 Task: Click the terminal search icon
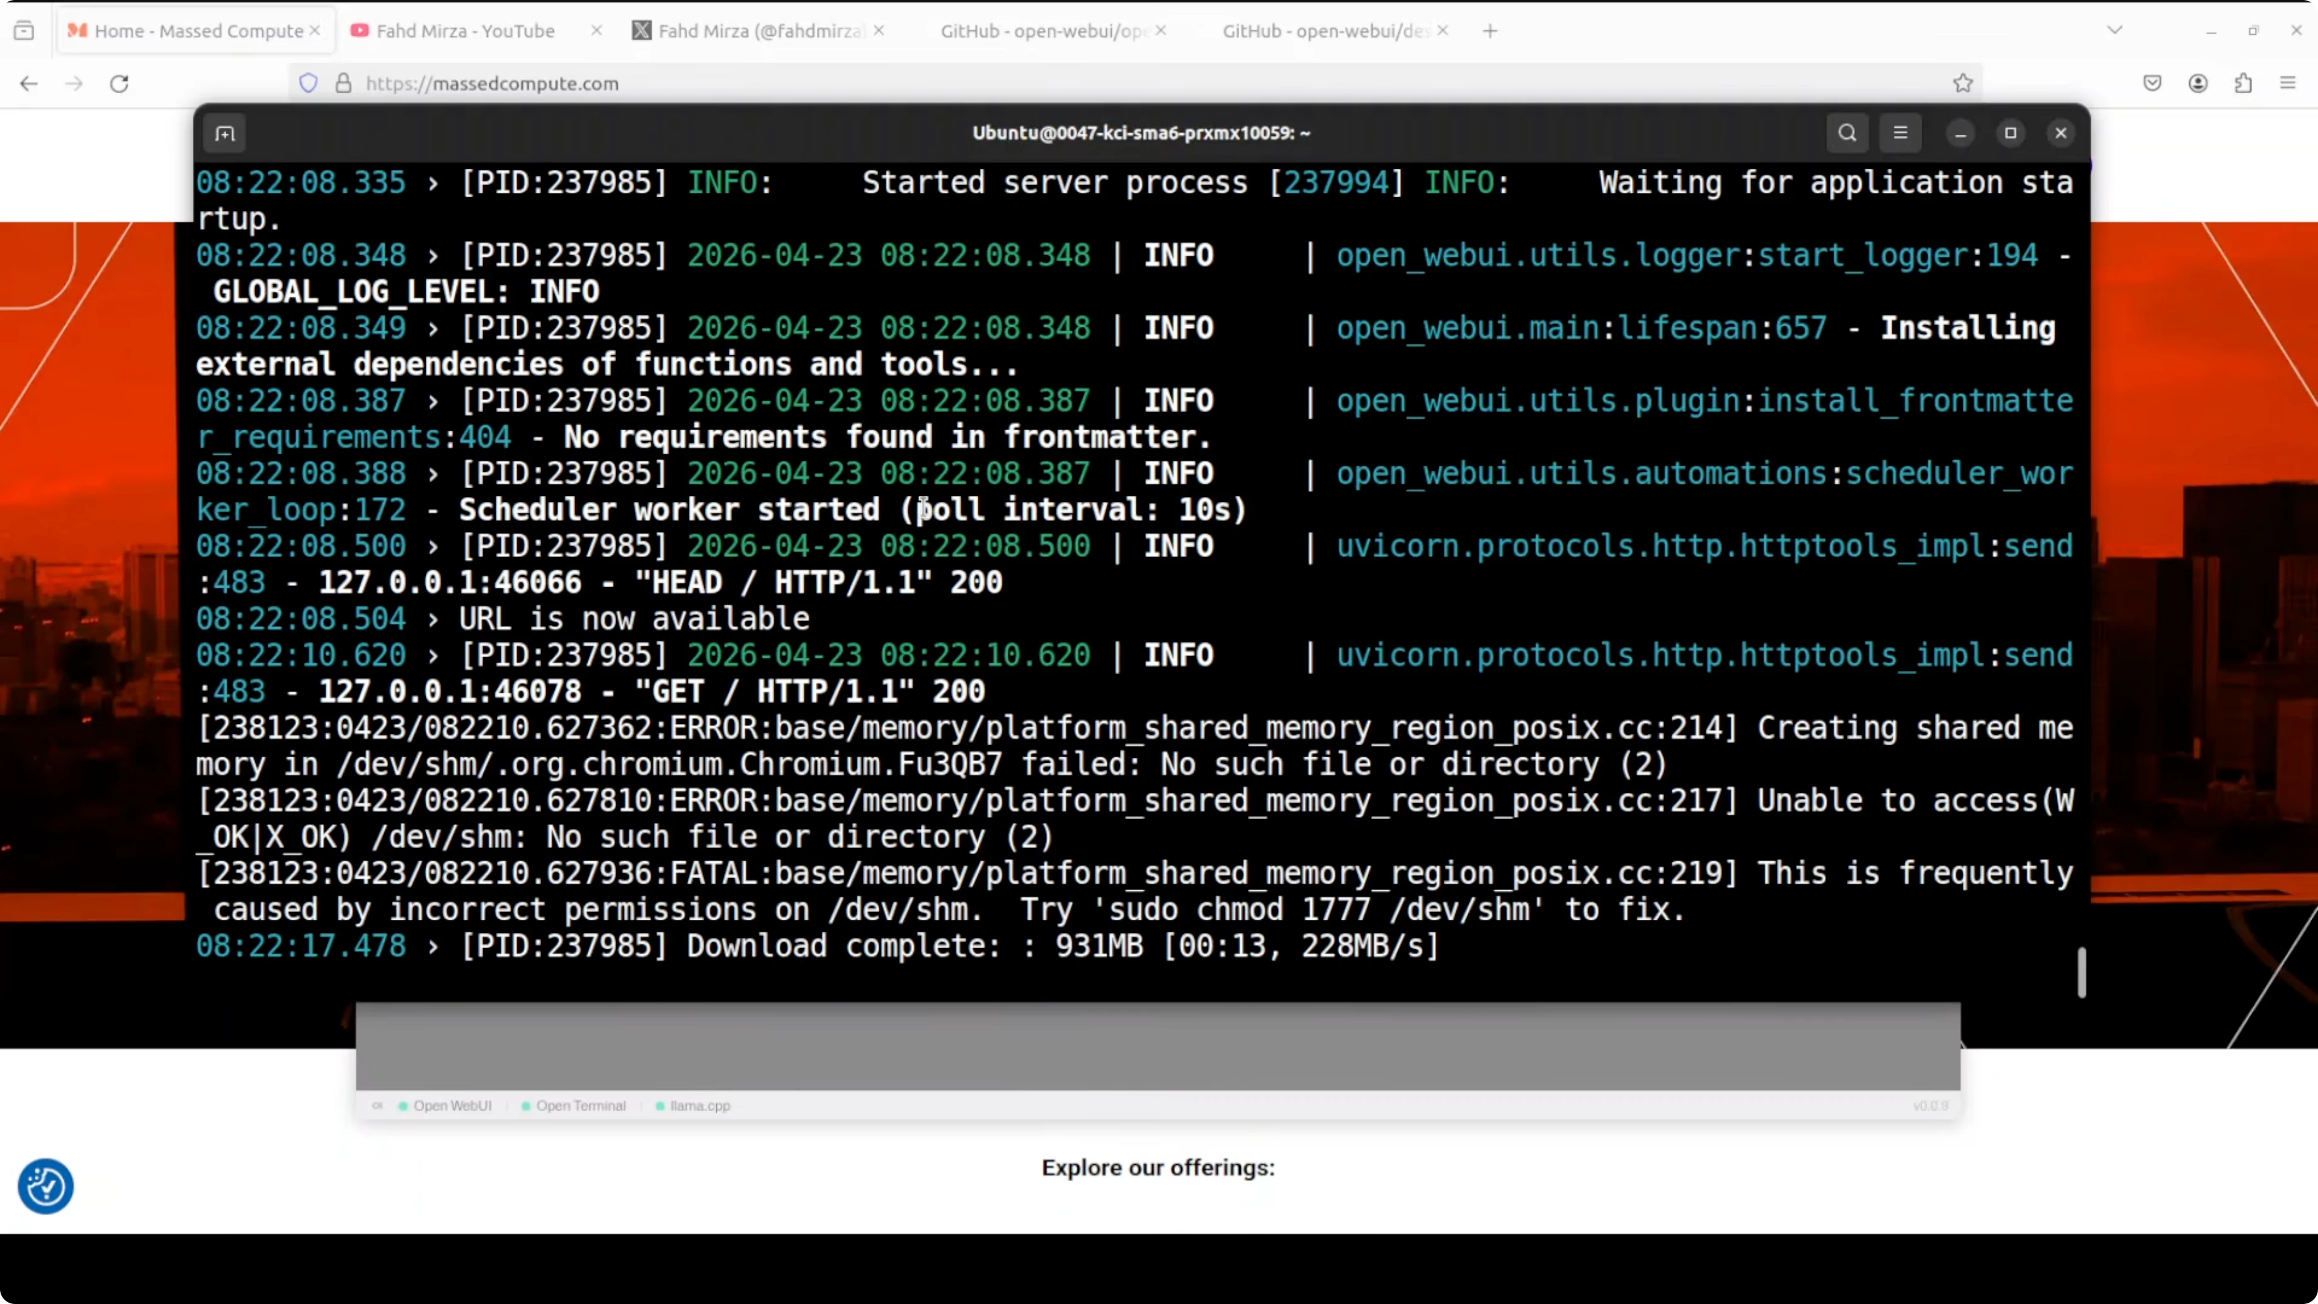click(x=1846, y=133)
